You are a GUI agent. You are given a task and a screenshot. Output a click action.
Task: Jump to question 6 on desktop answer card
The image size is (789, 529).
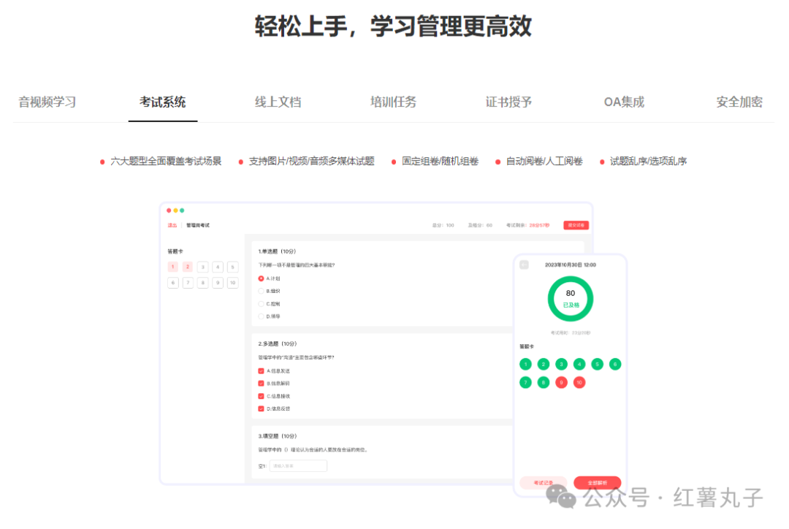172,282
